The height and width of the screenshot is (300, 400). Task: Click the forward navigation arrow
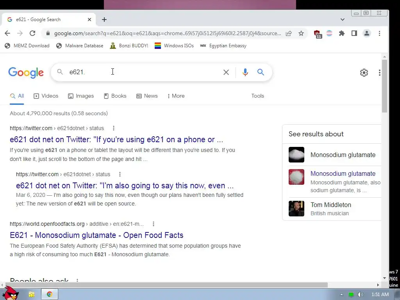[20, 33]
